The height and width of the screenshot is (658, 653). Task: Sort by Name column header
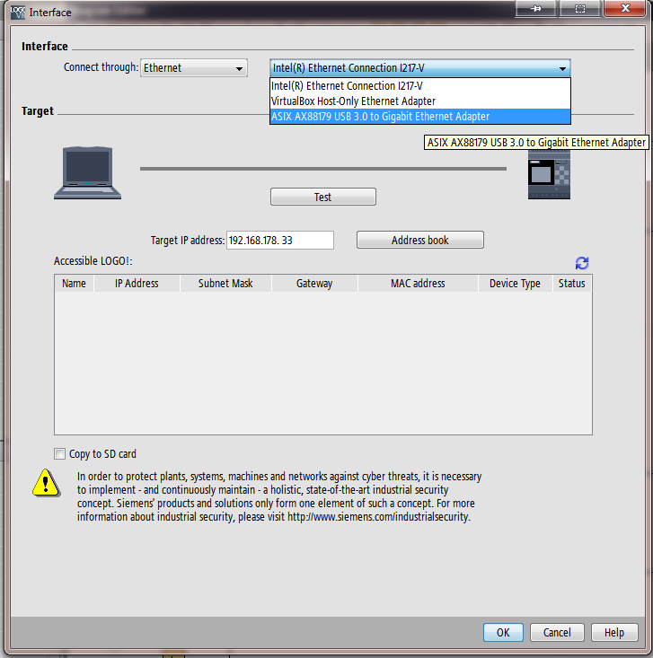click(74, 284)
